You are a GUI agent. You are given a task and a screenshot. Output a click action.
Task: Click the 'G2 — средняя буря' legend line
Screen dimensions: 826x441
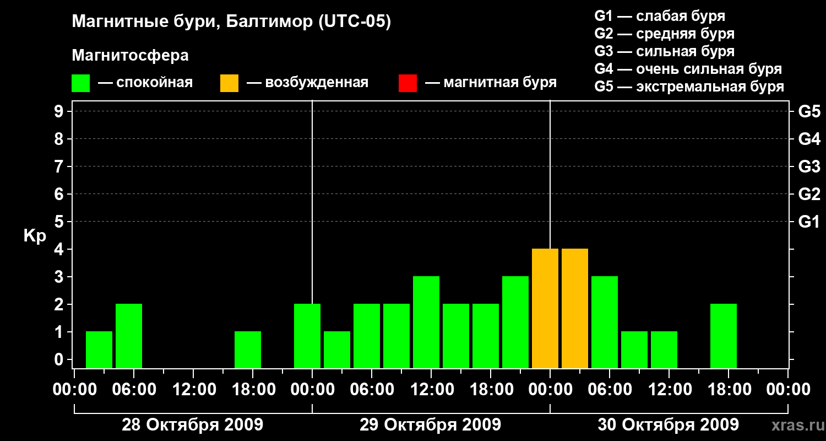click(665, 34)
